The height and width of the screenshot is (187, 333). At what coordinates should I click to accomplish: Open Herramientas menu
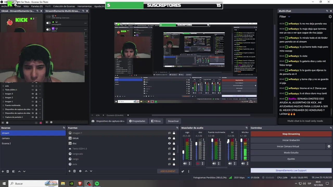[85, 6]
